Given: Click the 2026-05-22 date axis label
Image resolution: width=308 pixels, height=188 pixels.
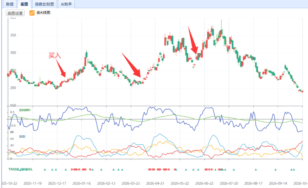Looking at the screenshot, I should [x=180, y=183].
